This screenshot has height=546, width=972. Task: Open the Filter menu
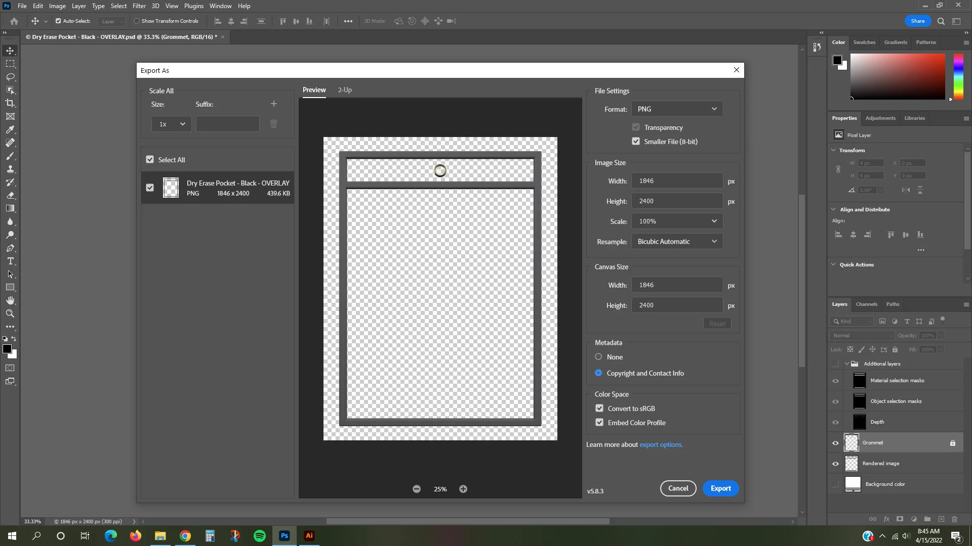(139, 6)
